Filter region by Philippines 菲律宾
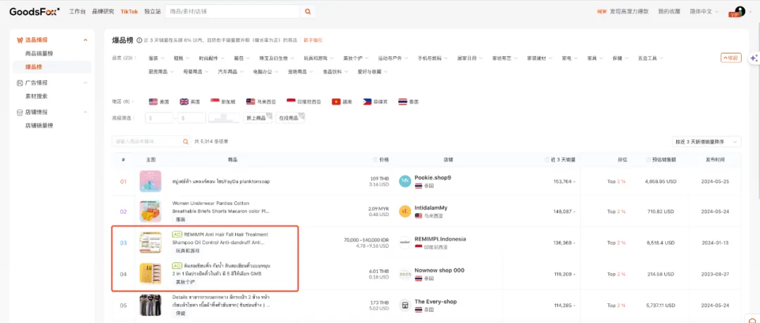 376,102
